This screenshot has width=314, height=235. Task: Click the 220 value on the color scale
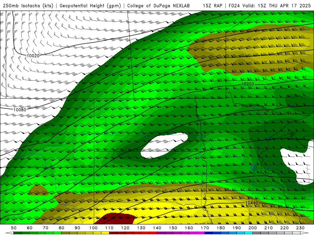pyautogui.click(x=284, y=228)
